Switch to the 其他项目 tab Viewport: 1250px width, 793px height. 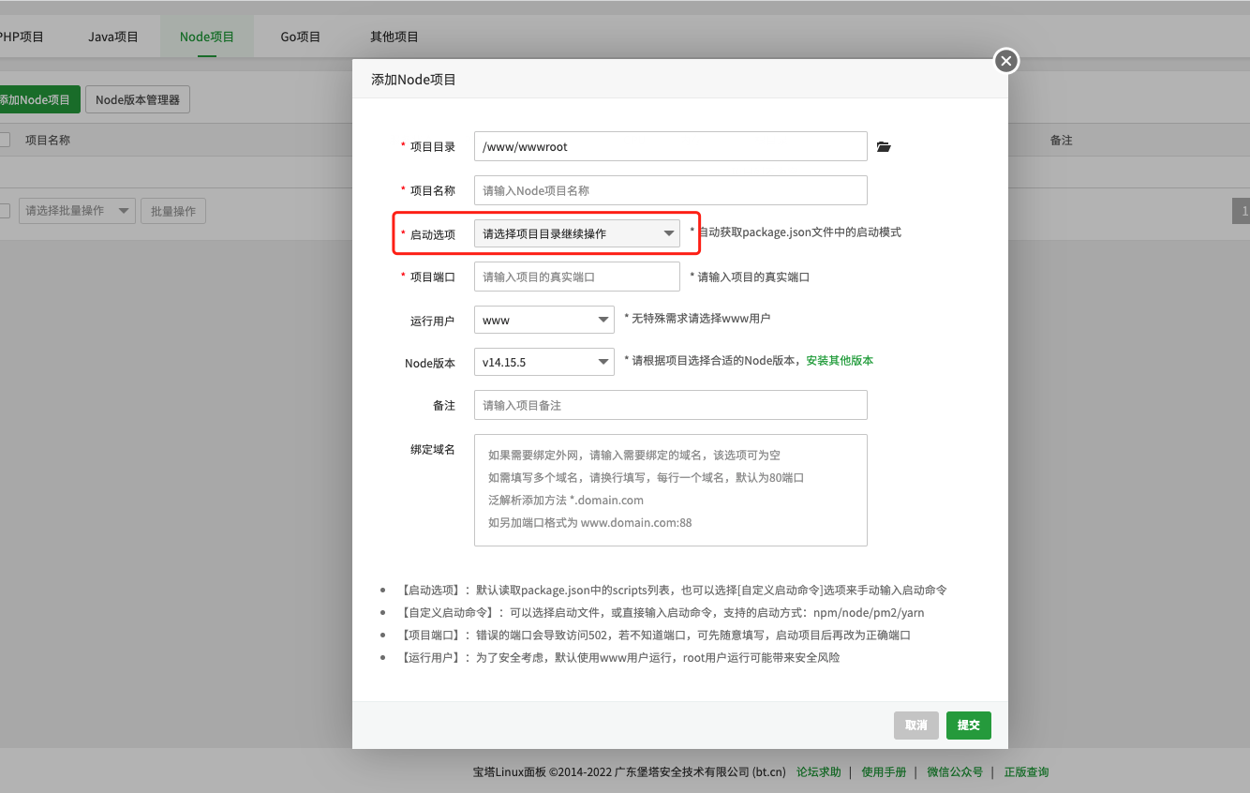pos(394,37)
